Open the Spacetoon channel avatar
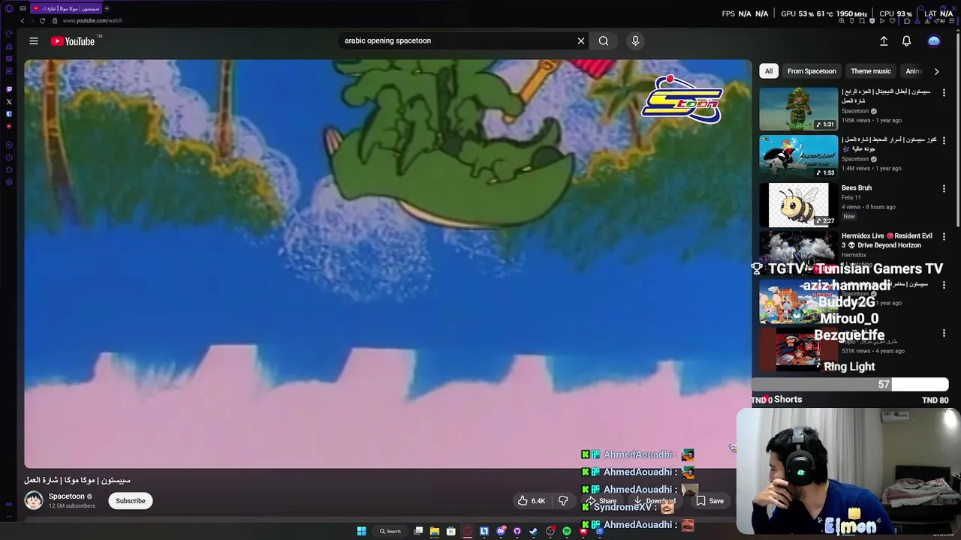 tap(34, 500)
